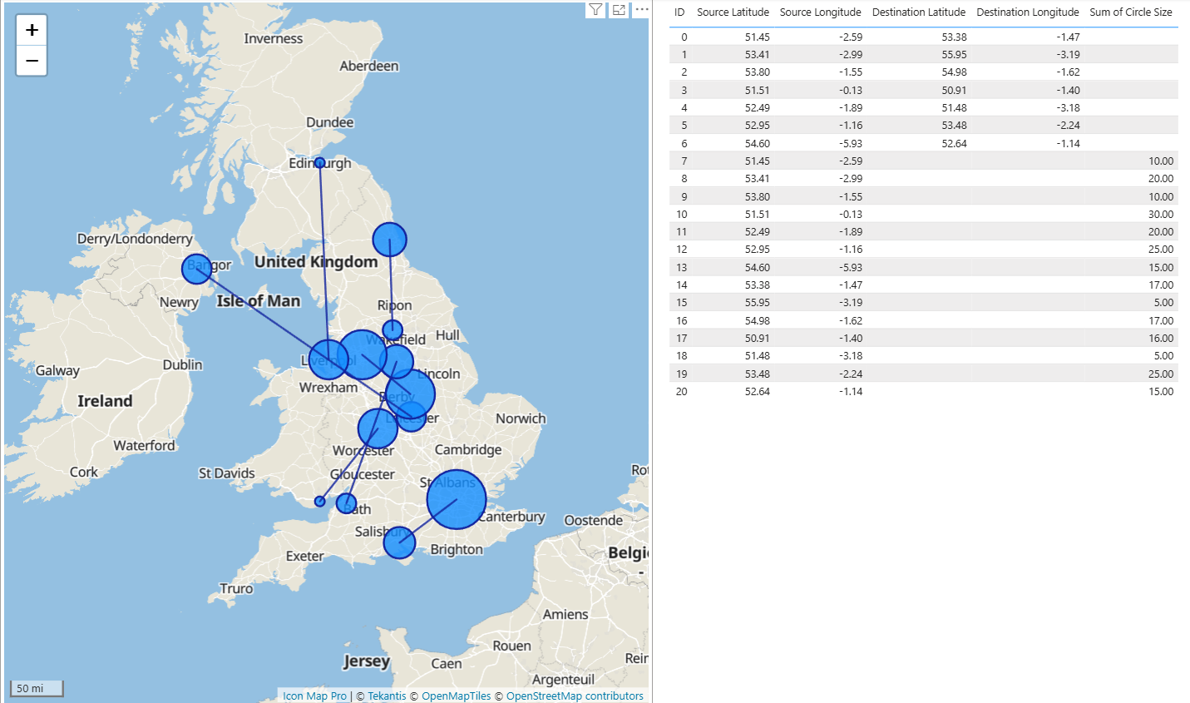
Task: Click the circle marker over Edinburgh
Action: 319,163
